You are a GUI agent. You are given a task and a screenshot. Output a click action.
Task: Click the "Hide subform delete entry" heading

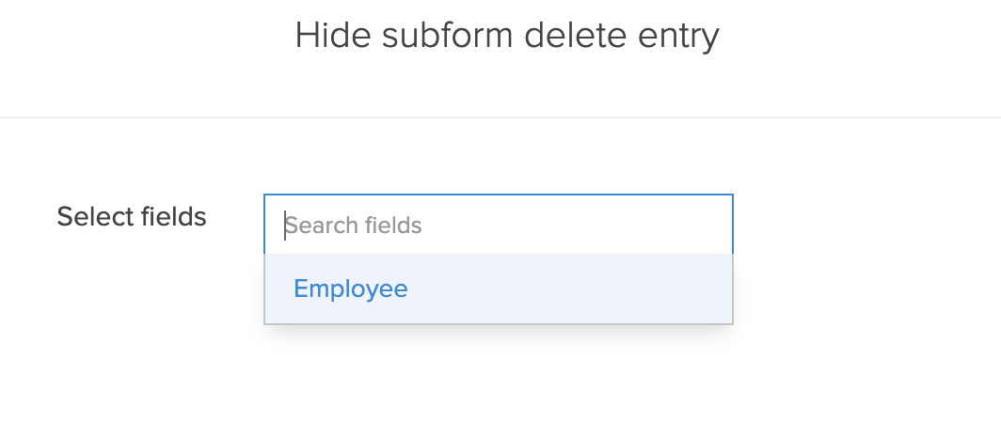tap(507, 36)
